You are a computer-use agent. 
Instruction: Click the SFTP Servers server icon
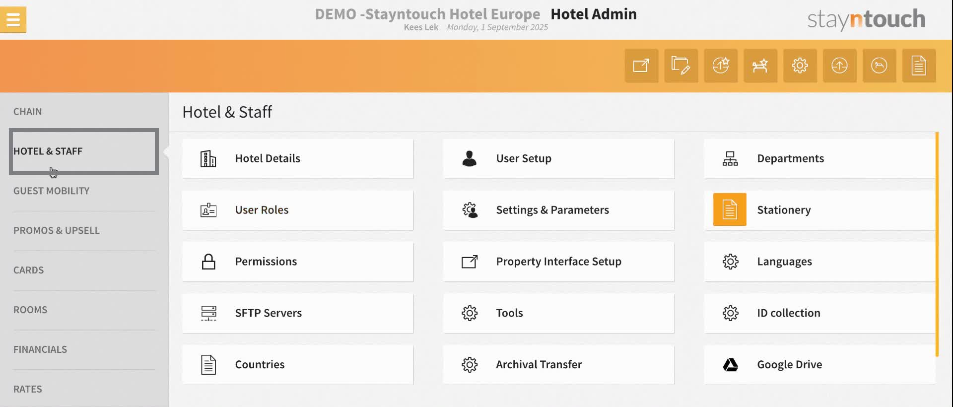click(x=208, y=313)
